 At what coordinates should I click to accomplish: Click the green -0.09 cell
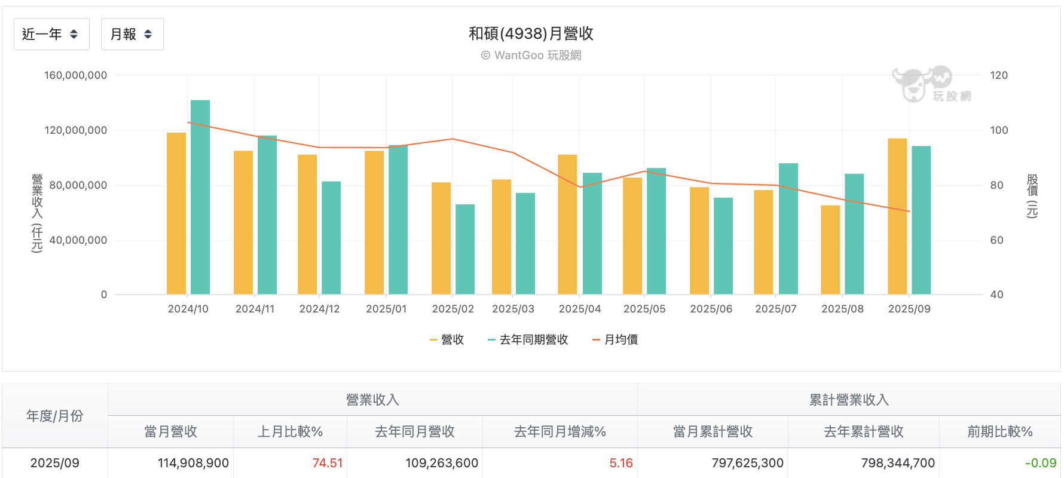[1041, 463]
